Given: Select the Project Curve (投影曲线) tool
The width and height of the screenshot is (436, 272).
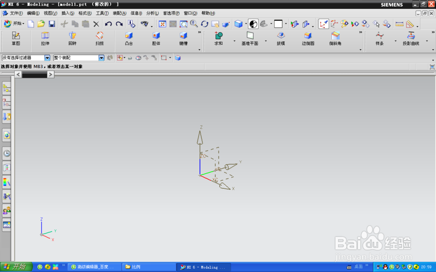Looking at the screenshot, I should click(411, 39).
